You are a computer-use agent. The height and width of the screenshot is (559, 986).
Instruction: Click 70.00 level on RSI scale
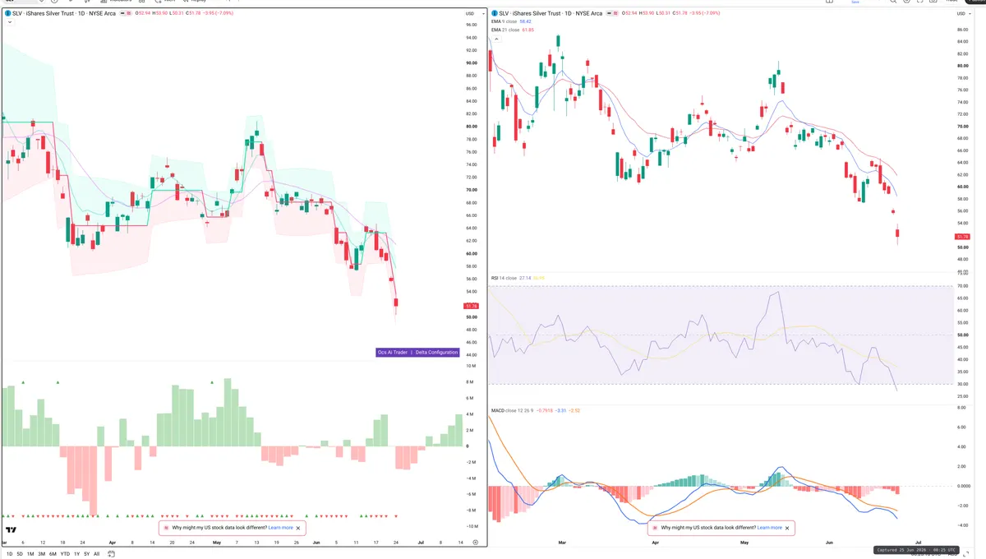click(962, 286)
